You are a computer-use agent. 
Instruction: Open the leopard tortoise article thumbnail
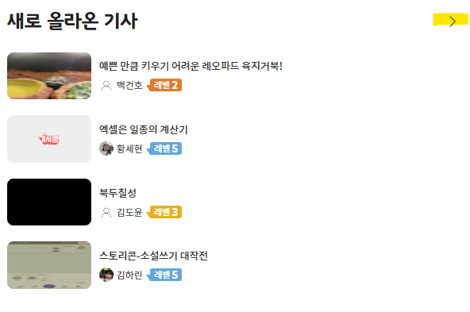[x=49, y=76]
